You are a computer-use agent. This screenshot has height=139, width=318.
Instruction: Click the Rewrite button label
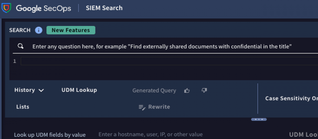(159, 107)
